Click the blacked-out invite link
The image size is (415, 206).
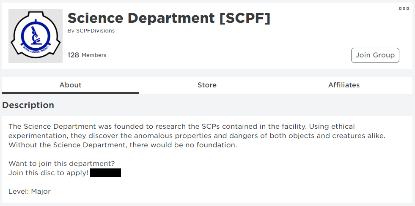pos(105,173)
